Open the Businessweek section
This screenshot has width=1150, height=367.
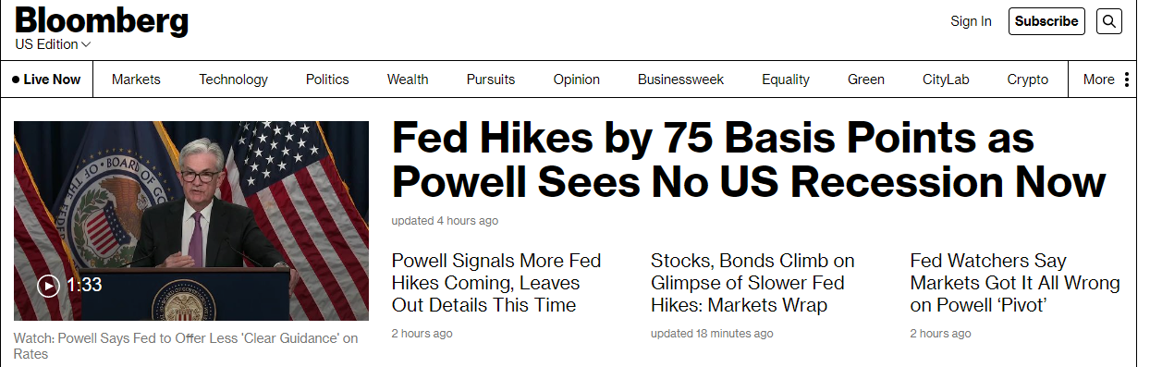coord(680,80)
